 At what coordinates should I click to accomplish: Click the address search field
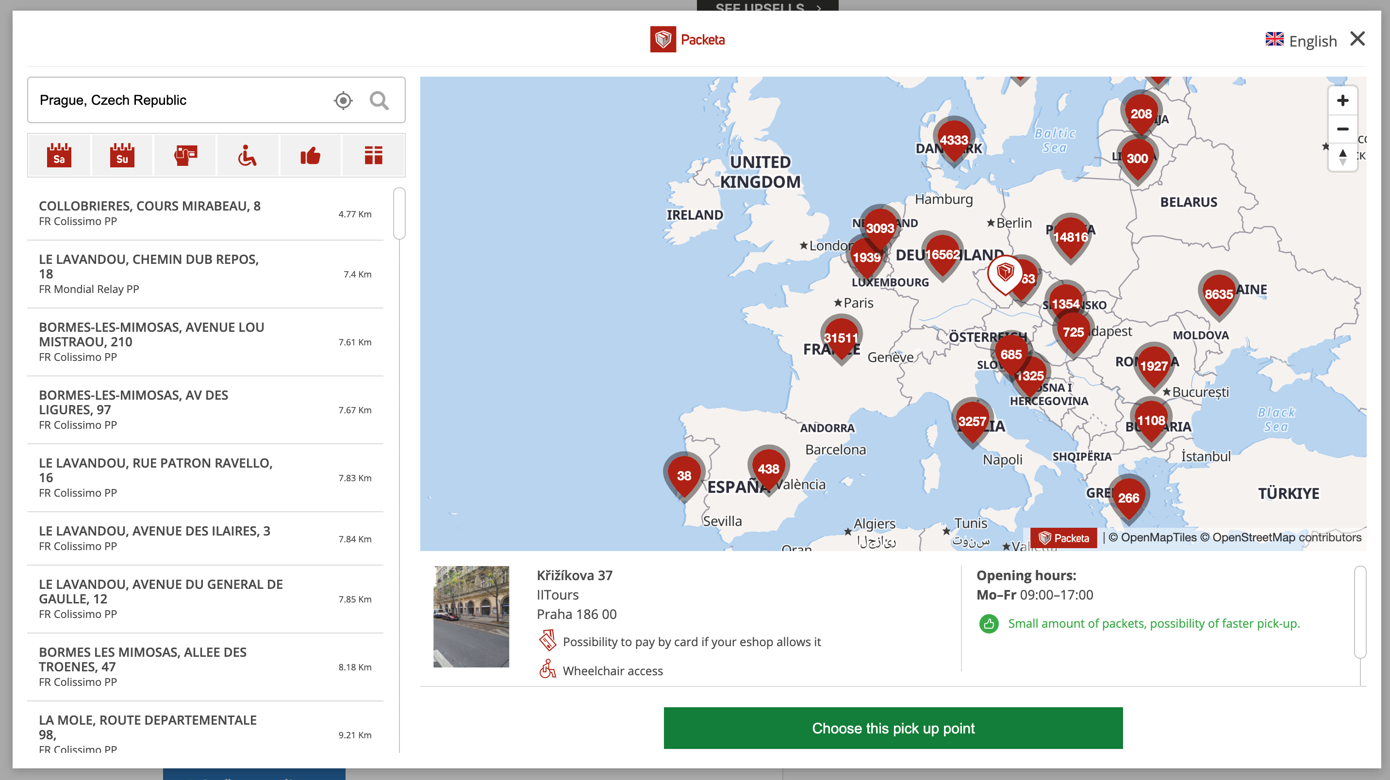point(216,100)
